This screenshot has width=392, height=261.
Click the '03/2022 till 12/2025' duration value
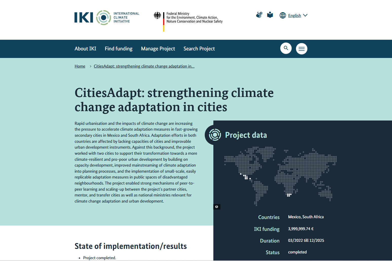pyautogui.click(x=306, y=240)
